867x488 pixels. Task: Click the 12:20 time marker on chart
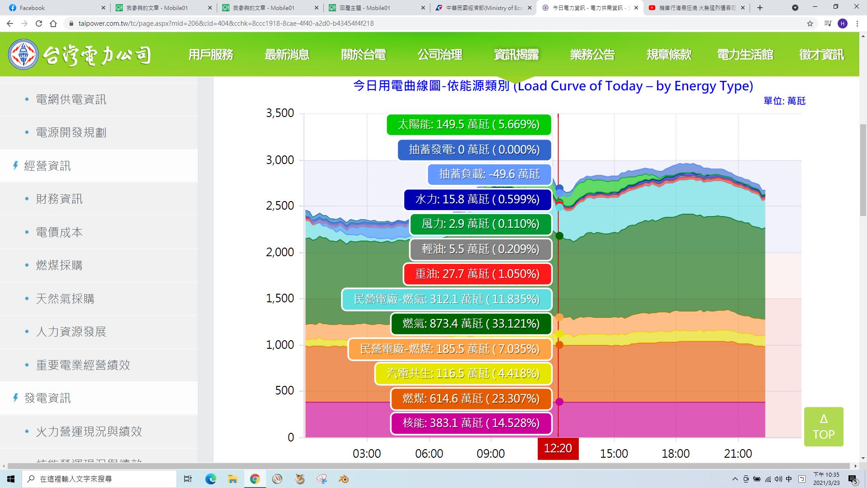pyautogui.click(x=558, y=448)
